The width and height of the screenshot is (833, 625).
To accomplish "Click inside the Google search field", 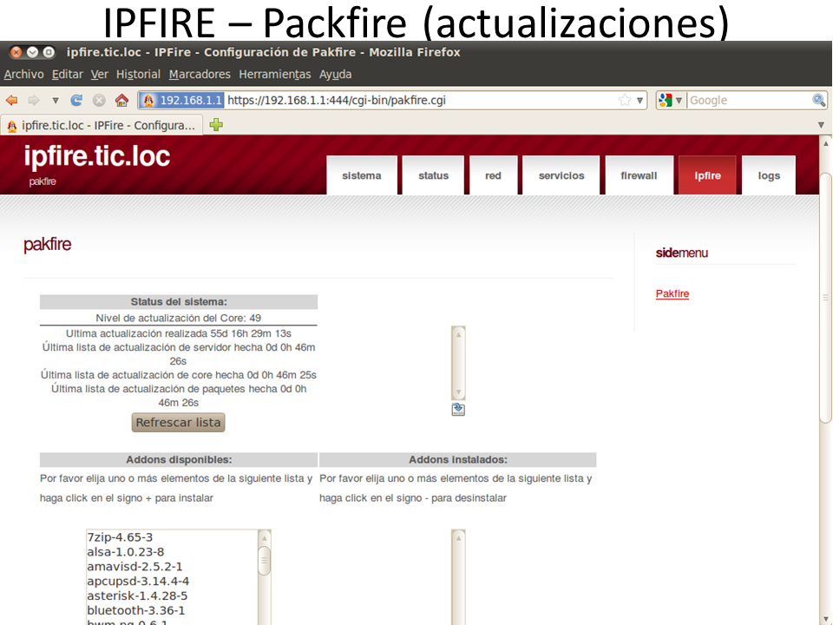I will (x=748, y=100).
